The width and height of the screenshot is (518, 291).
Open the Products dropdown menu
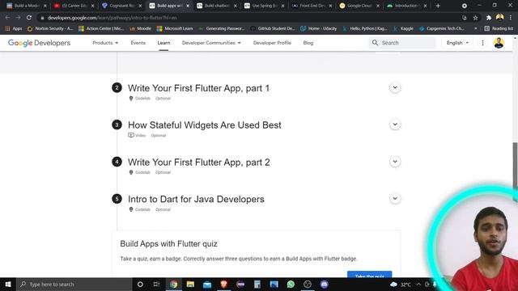105,43
